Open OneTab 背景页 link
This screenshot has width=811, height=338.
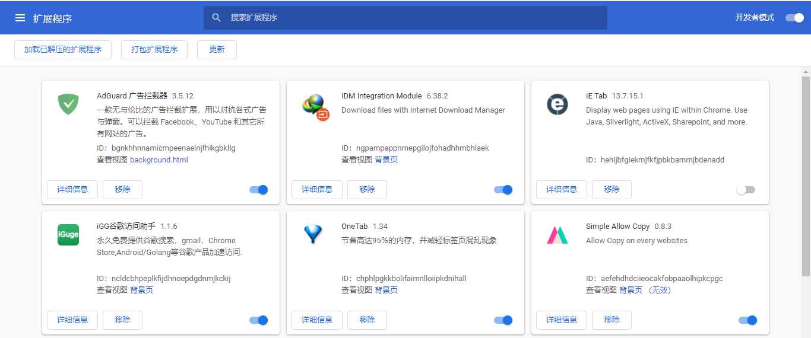tap(387, 291)
